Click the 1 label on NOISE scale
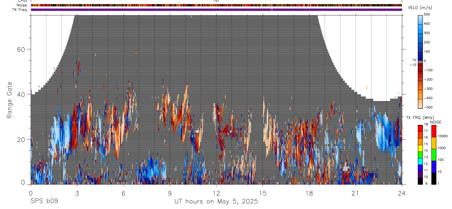 439,184
